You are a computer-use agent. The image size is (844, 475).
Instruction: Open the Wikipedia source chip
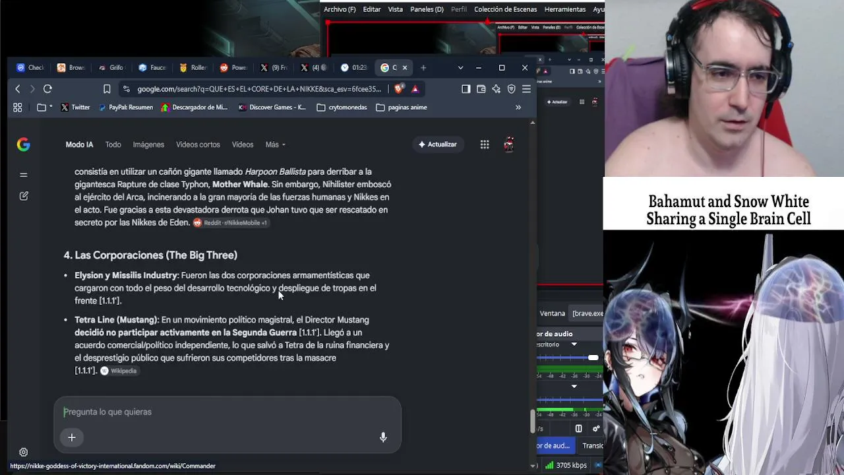(x=119, y=371)
